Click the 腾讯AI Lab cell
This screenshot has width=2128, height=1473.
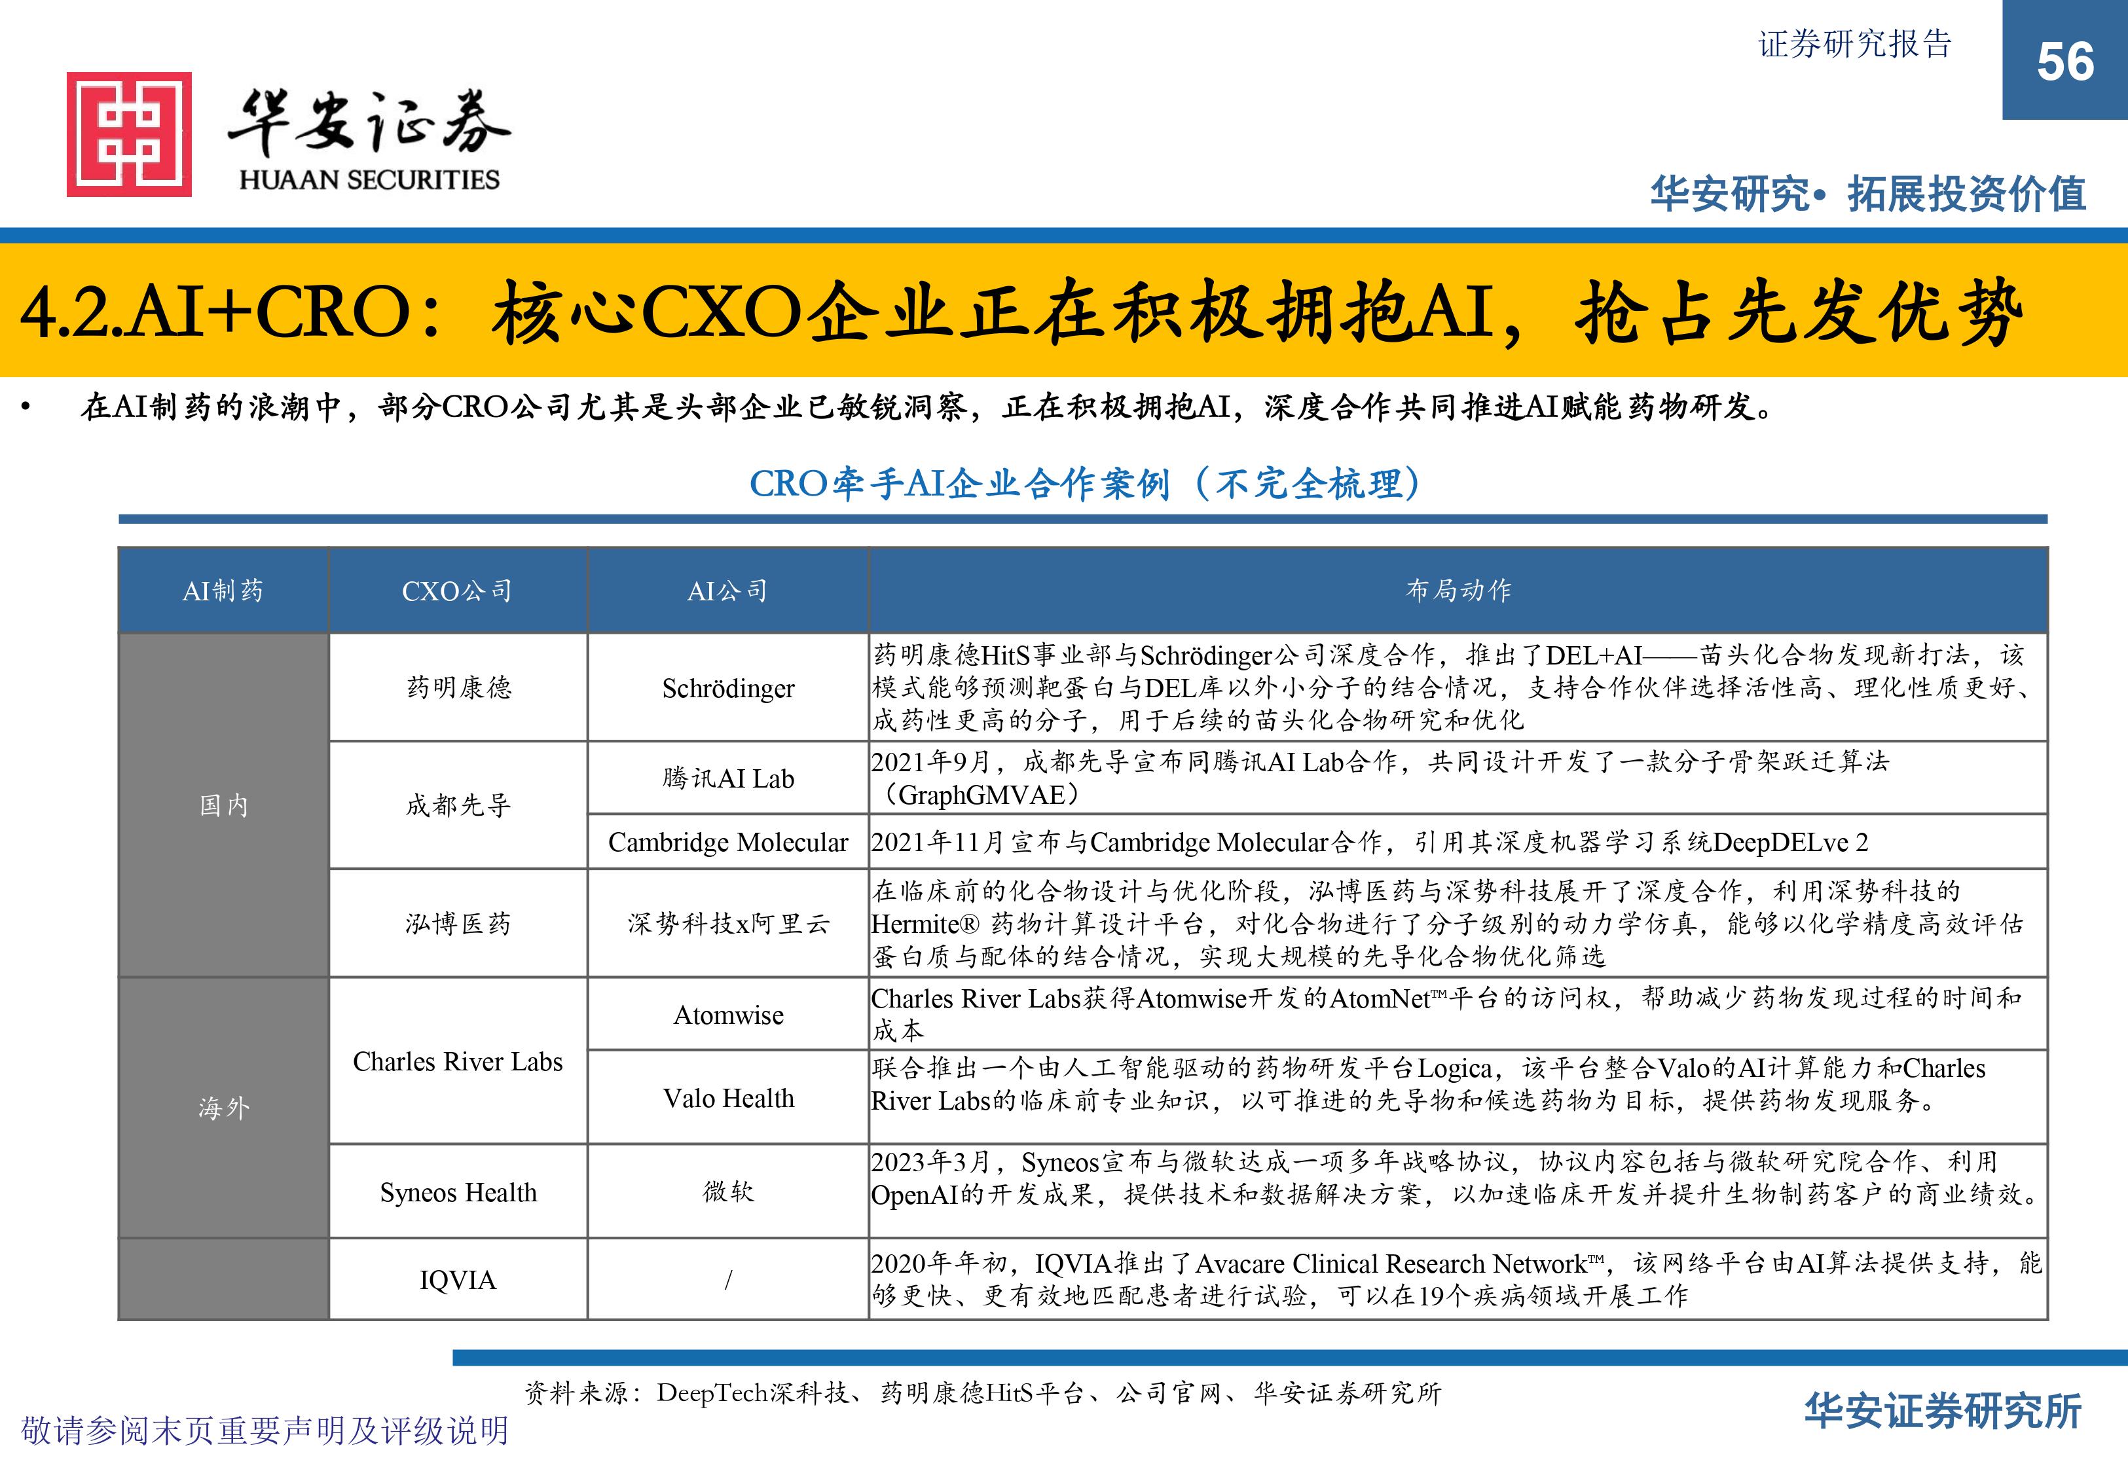pyautogui.click(x=728, y=778)
